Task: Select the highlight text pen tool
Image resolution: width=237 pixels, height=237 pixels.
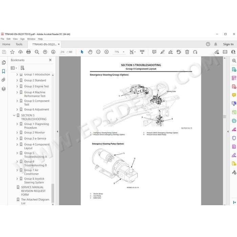Action: click(x=163, y=52)
